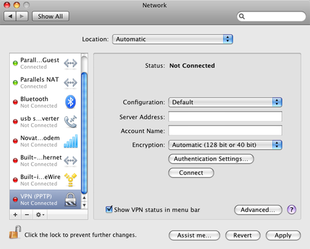310x249 pixels.
Task: Open Authentication Settings
Action: pos(211,159)
